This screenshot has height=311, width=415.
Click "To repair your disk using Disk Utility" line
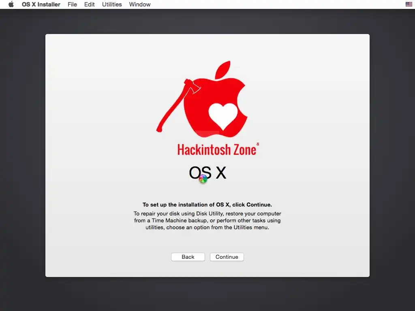point(207,213)
